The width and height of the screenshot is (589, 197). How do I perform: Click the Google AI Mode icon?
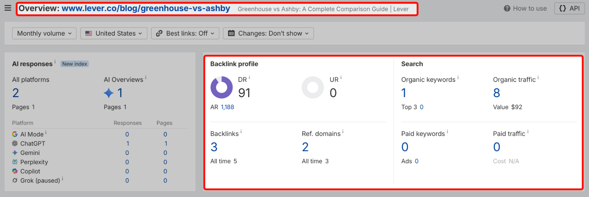click(x=15, y=134)
